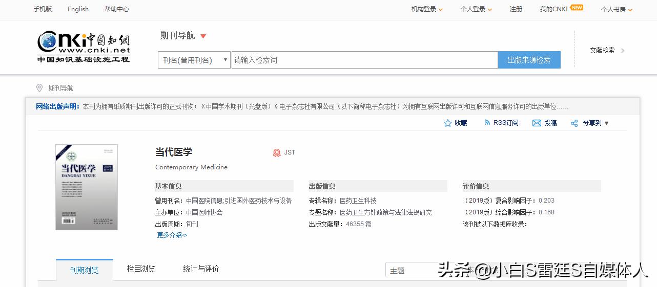The width and height of the screenshot is (657, 287).
Task: Click the 文献检索 link
Action: pyautogui.click(x=602, y=51)
